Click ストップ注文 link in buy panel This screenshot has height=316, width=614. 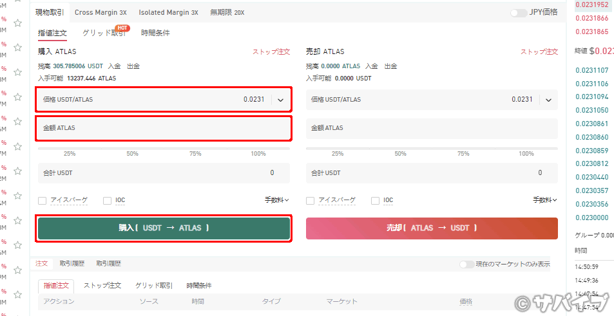pyautogui.click(x=271, y=51)
